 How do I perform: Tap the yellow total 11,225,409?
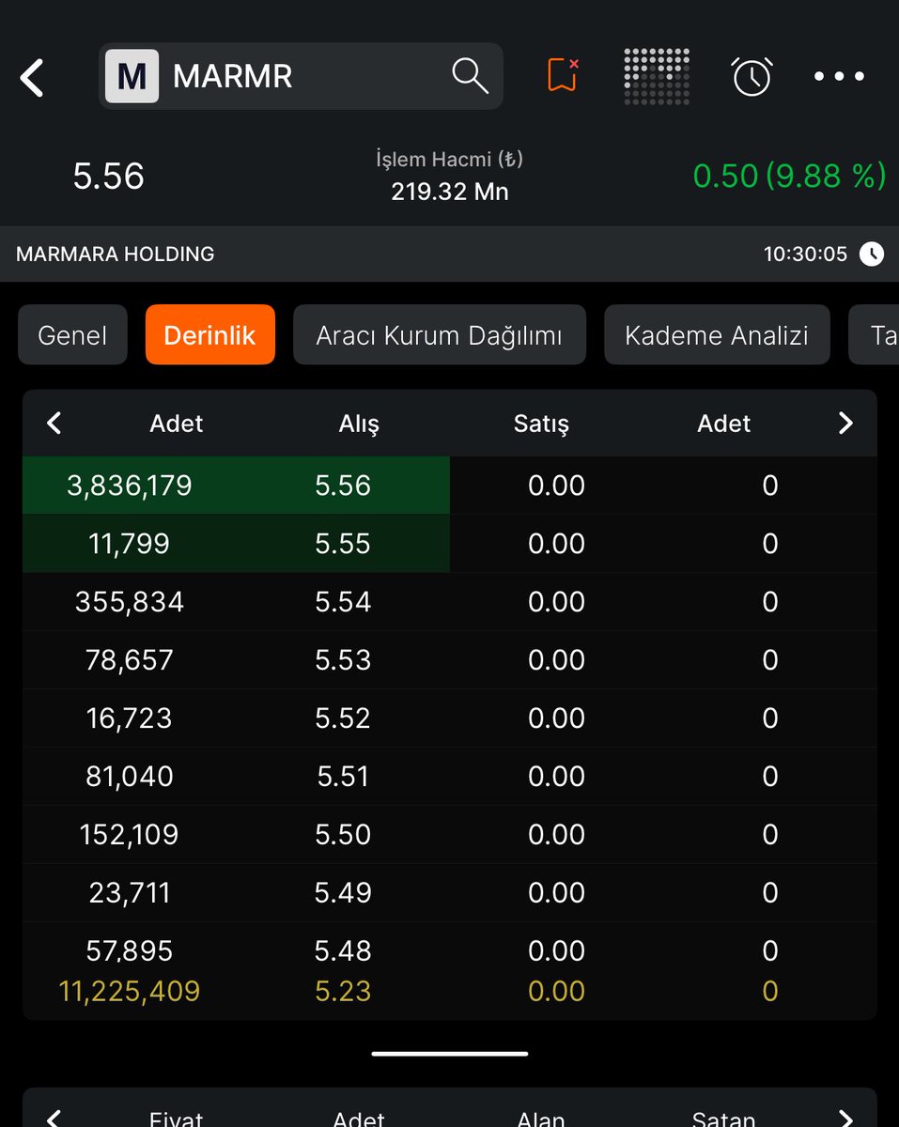pos(130,992)
